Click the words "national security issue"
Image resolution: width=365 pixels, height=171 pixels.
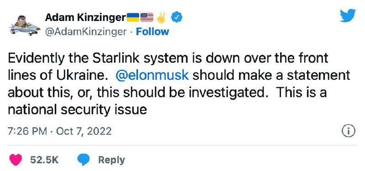[x=77, y=110]
